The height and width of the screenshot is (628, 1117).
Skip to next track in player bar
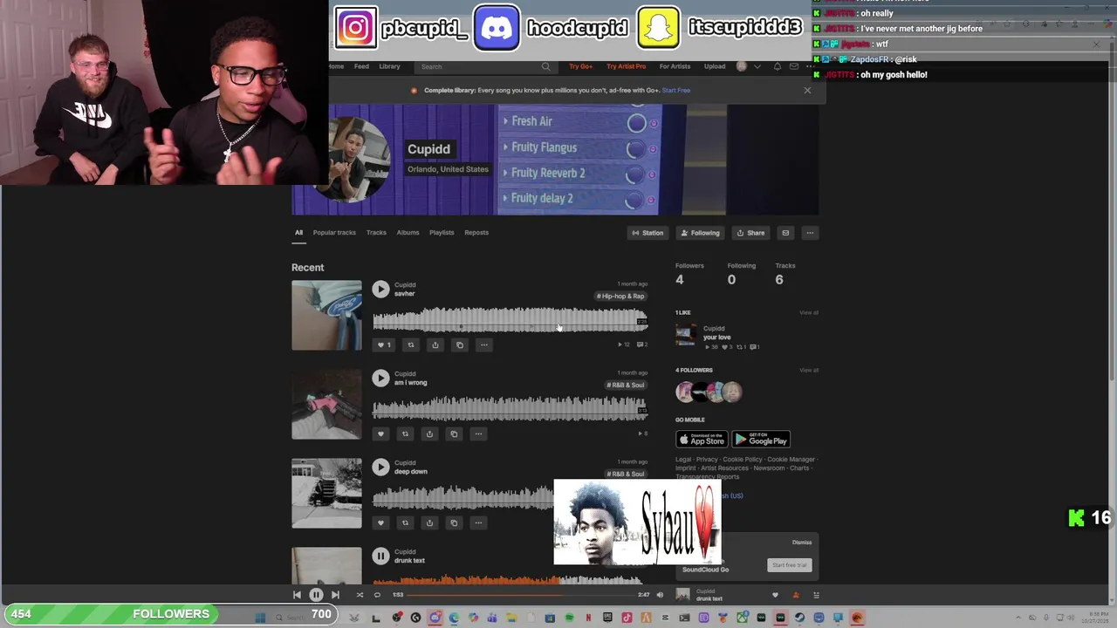[x=335, y=595]
